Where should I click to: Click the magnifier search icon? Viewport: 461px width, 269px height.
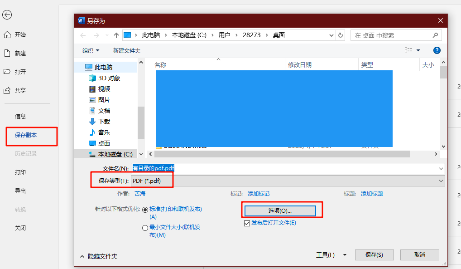436,35
